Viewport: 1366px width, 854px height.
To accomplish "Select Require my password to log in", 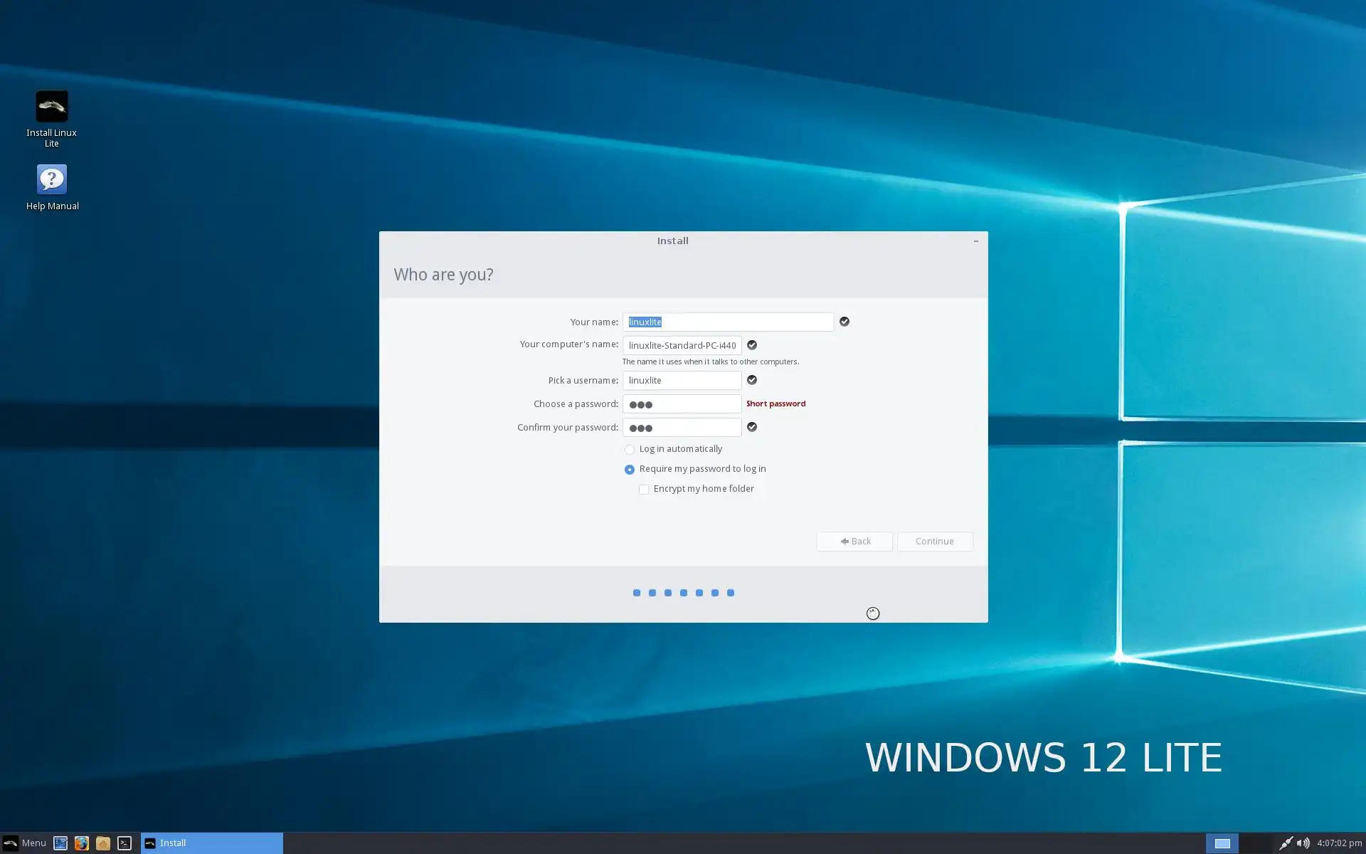I will [630, 470].
